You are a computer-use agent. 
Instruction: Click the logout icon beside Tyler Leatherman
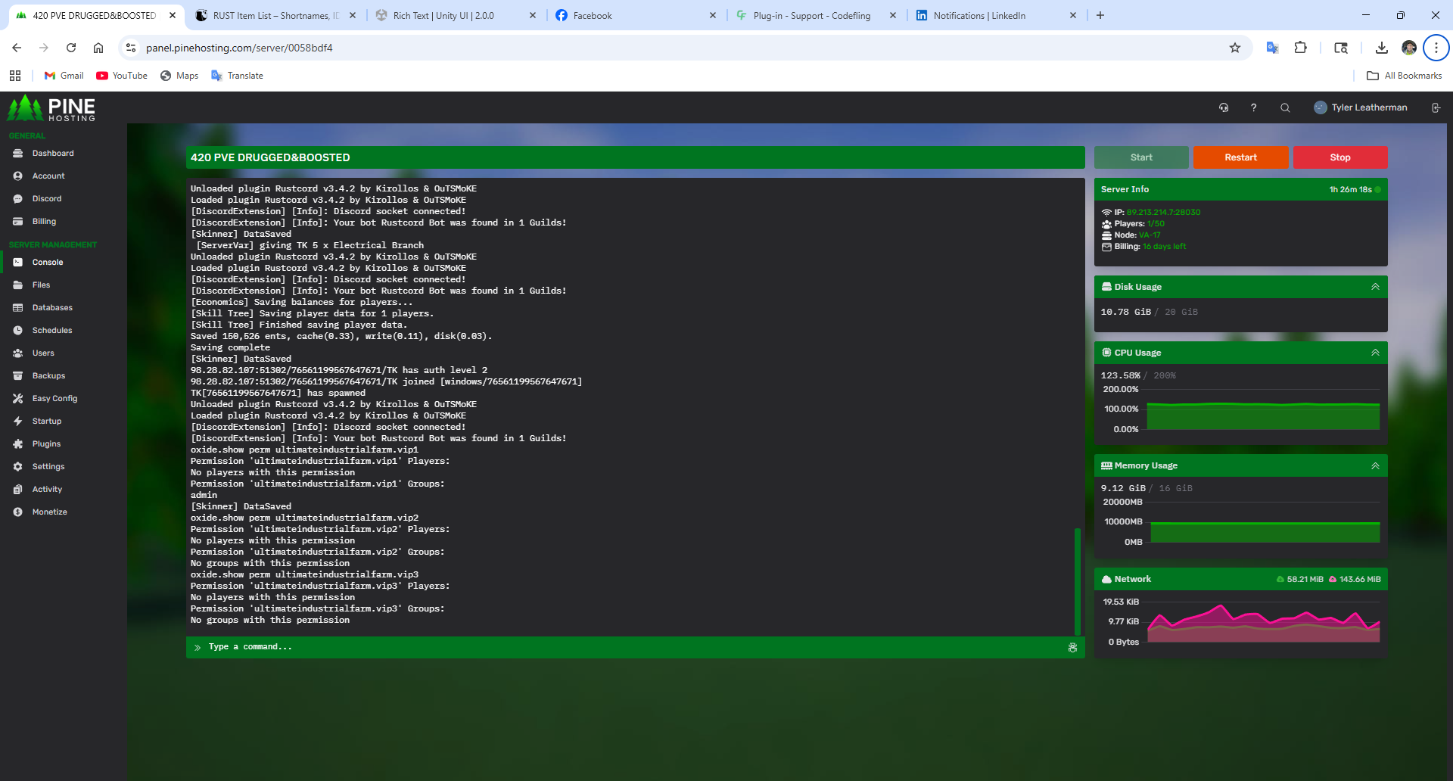click(x=1436, y=107)
